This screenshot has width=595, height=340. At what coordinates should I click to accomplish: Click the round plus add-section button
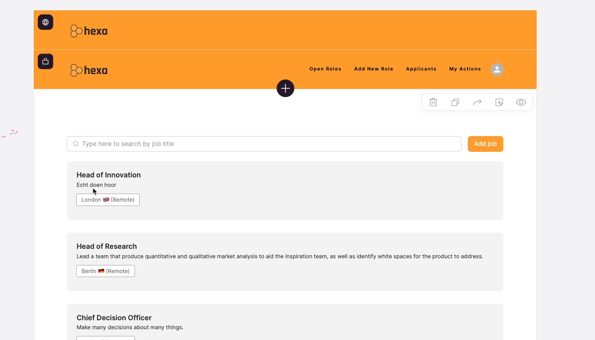pos(285,88)
